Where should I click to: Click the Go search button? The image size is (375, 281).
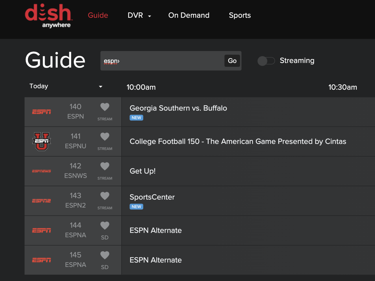pos(232,61)
